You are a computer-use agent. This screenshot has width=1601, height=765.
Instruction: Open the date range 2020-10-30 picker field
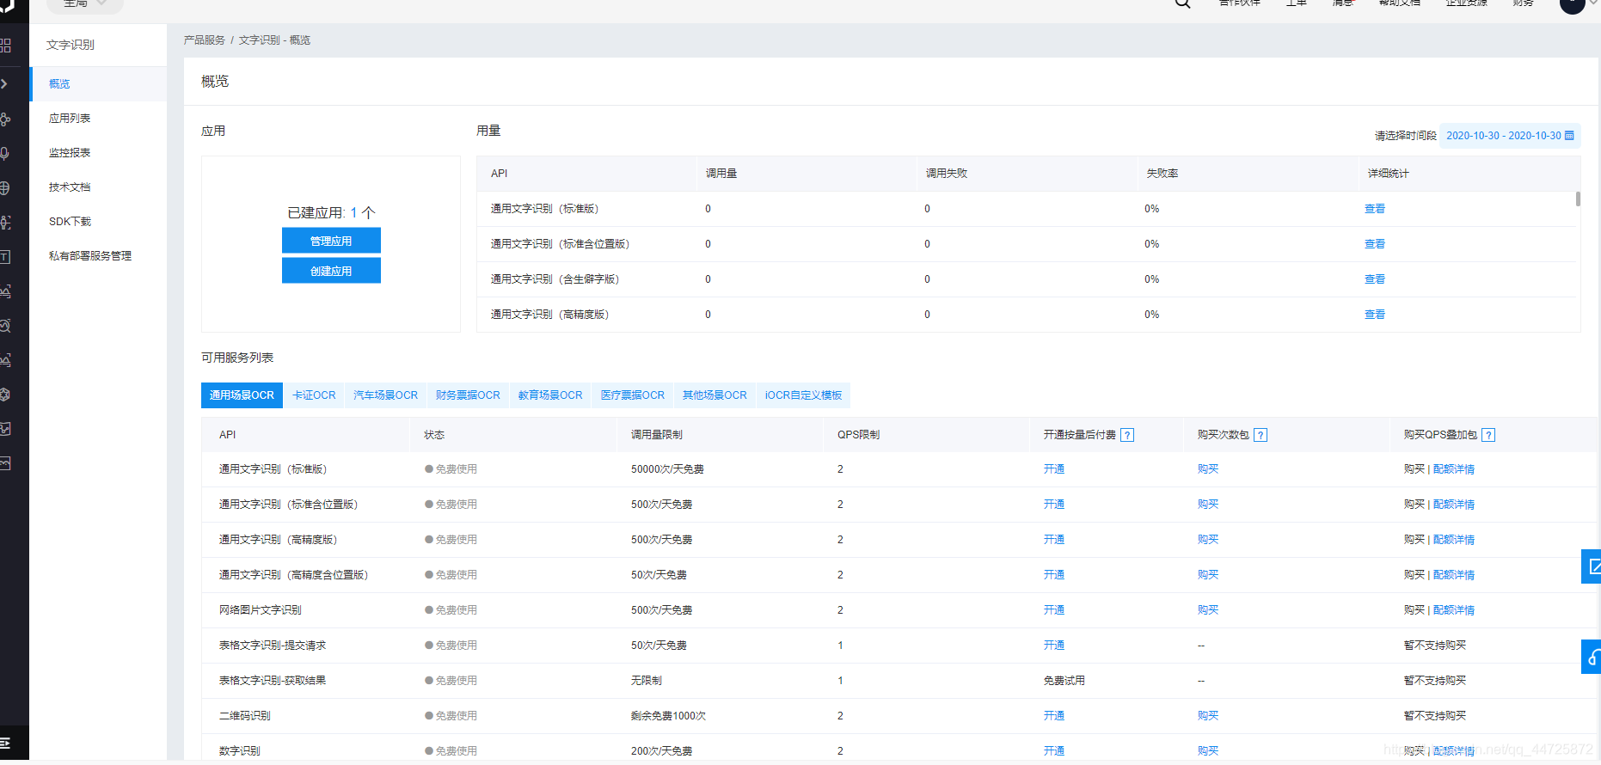point(1510,136)
